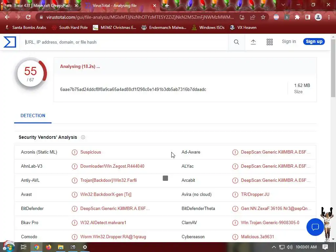
Task: Open the VX Heaven bookmark
Action: [x=243, y=28]
